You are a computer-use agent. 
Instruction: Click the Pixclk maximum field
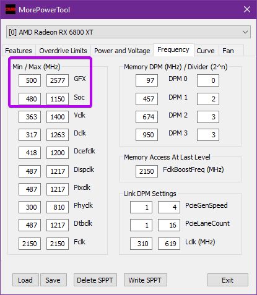(58, 189)
